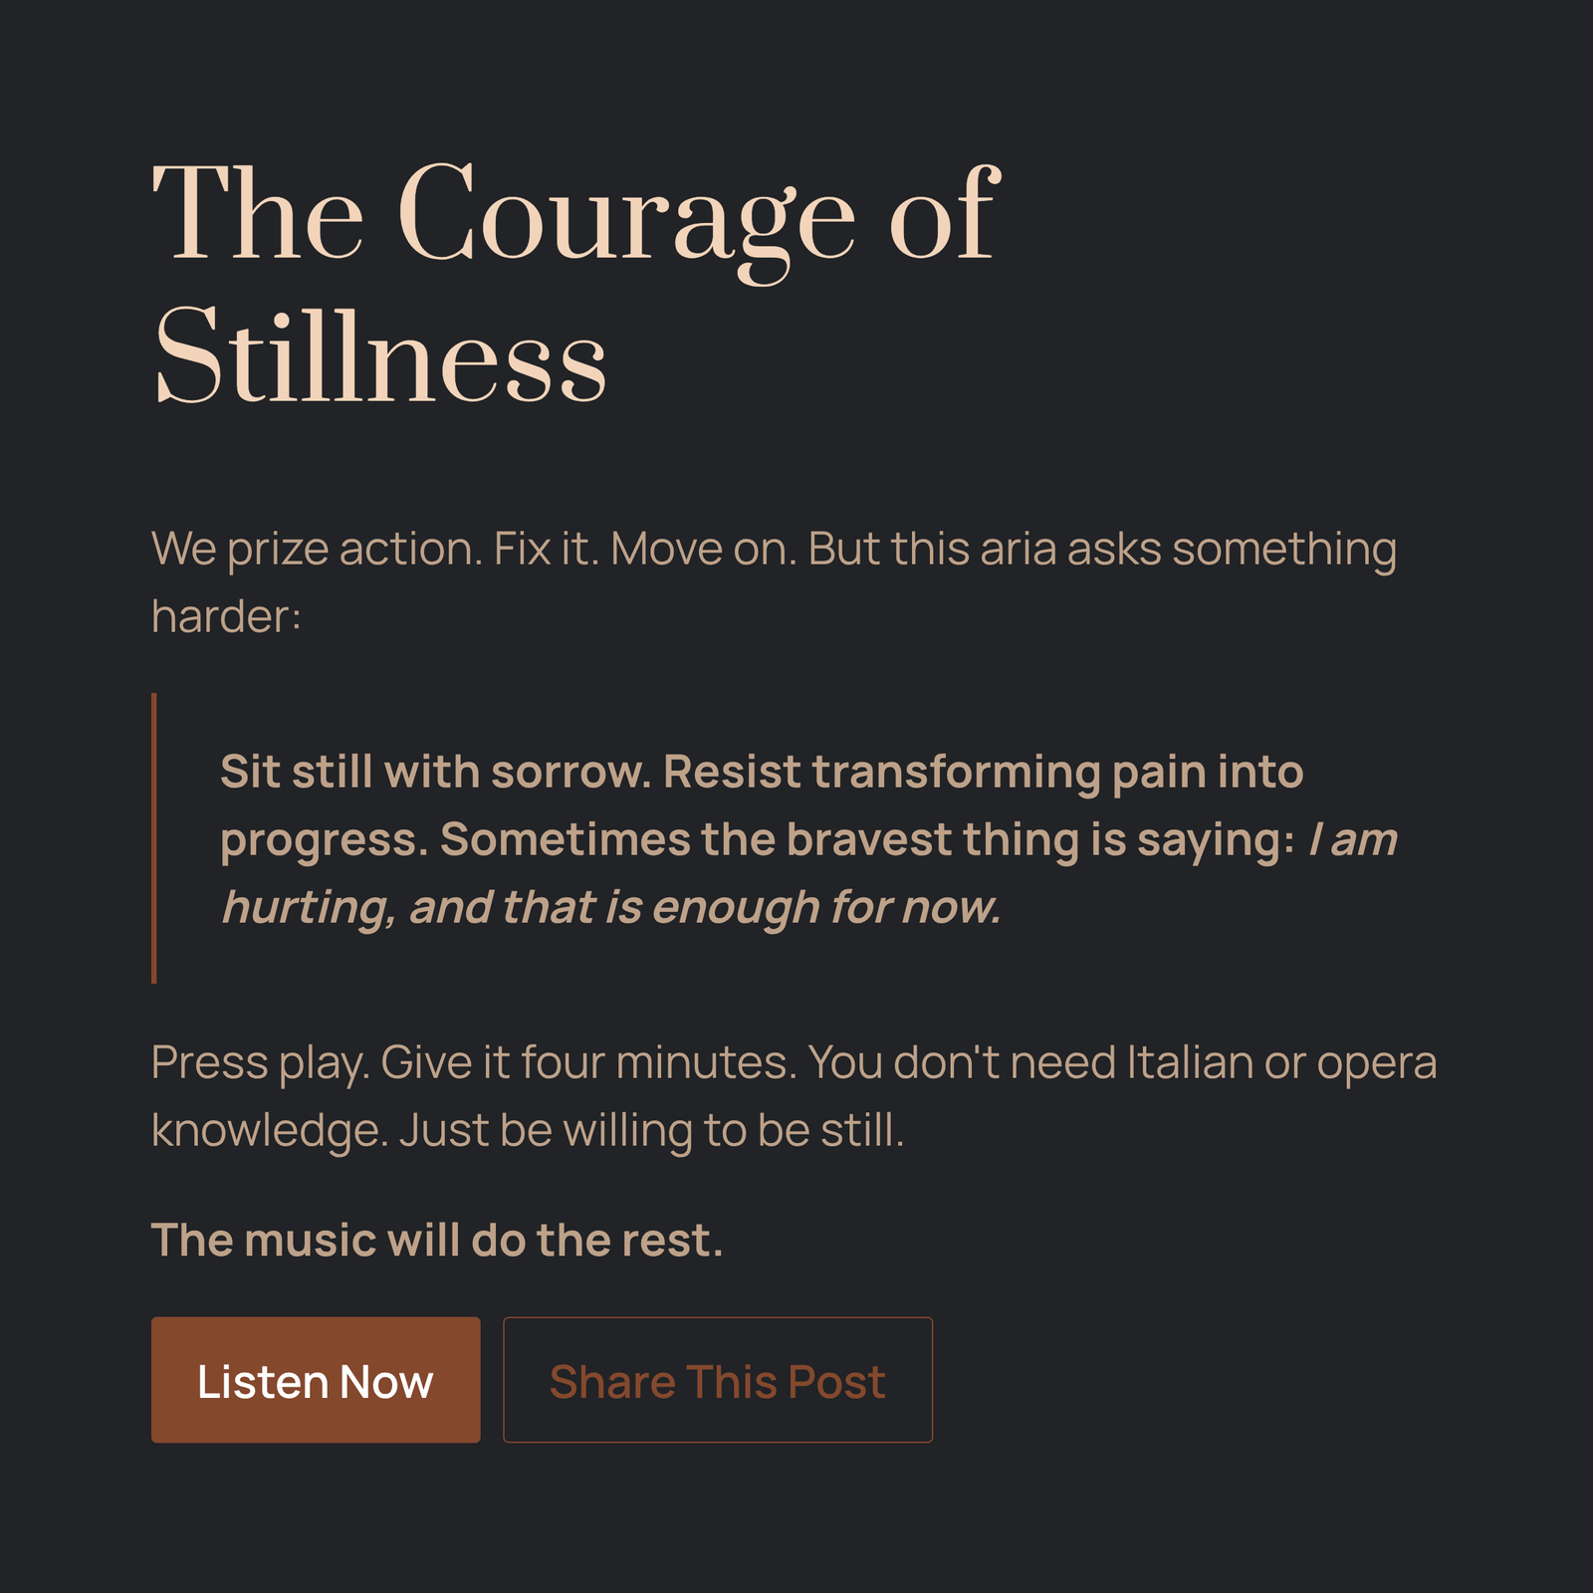This screenshot has height=1593, width=1593.
Task: Click "Sometimes the bravest thing is saying:"
Action: coord(866,839)
